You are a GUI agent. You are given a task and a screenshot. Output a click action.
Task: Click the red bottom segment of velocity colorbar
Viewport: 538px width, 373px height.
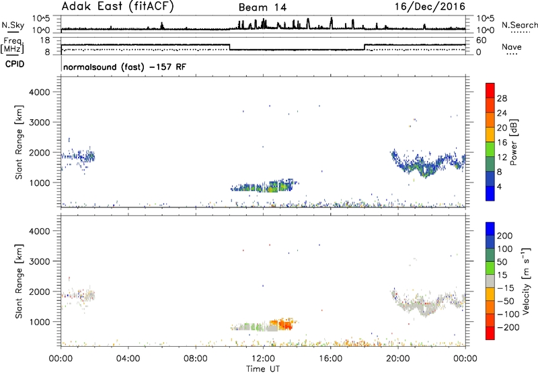[x=490, y=333]
